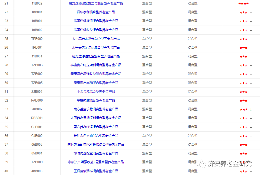This screenshot has height=175, width=260.
Task: Click the star rating for code 05B003
Action: 243,145
